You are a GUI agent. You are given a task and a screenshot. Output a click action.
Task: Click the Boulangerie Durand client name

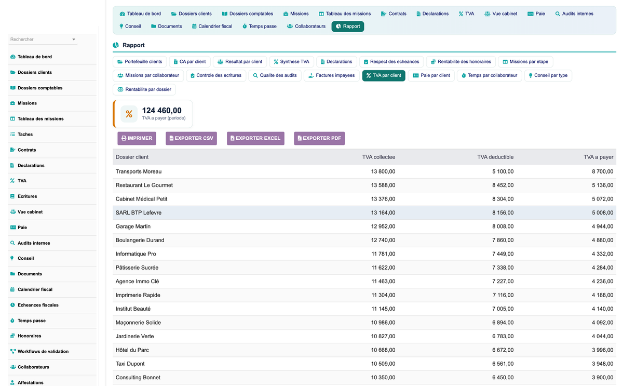(x=140, y=240)
